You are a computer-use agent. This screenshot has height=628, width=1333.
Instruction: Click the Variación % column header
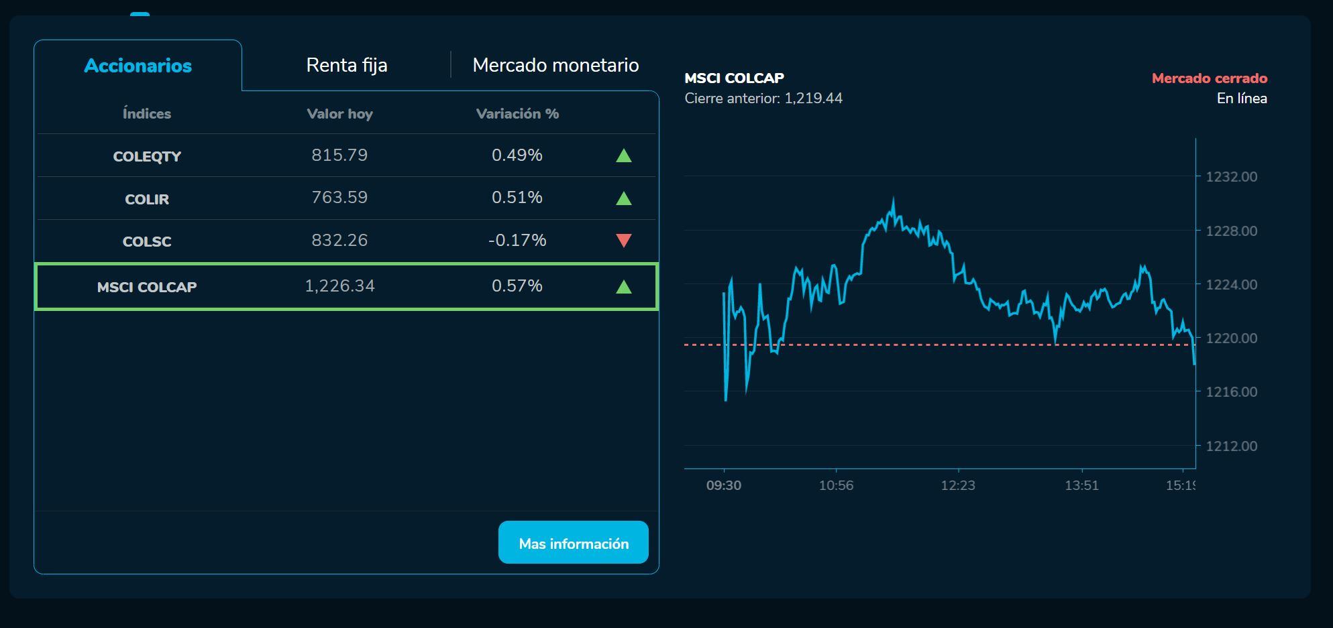[517, 114]
